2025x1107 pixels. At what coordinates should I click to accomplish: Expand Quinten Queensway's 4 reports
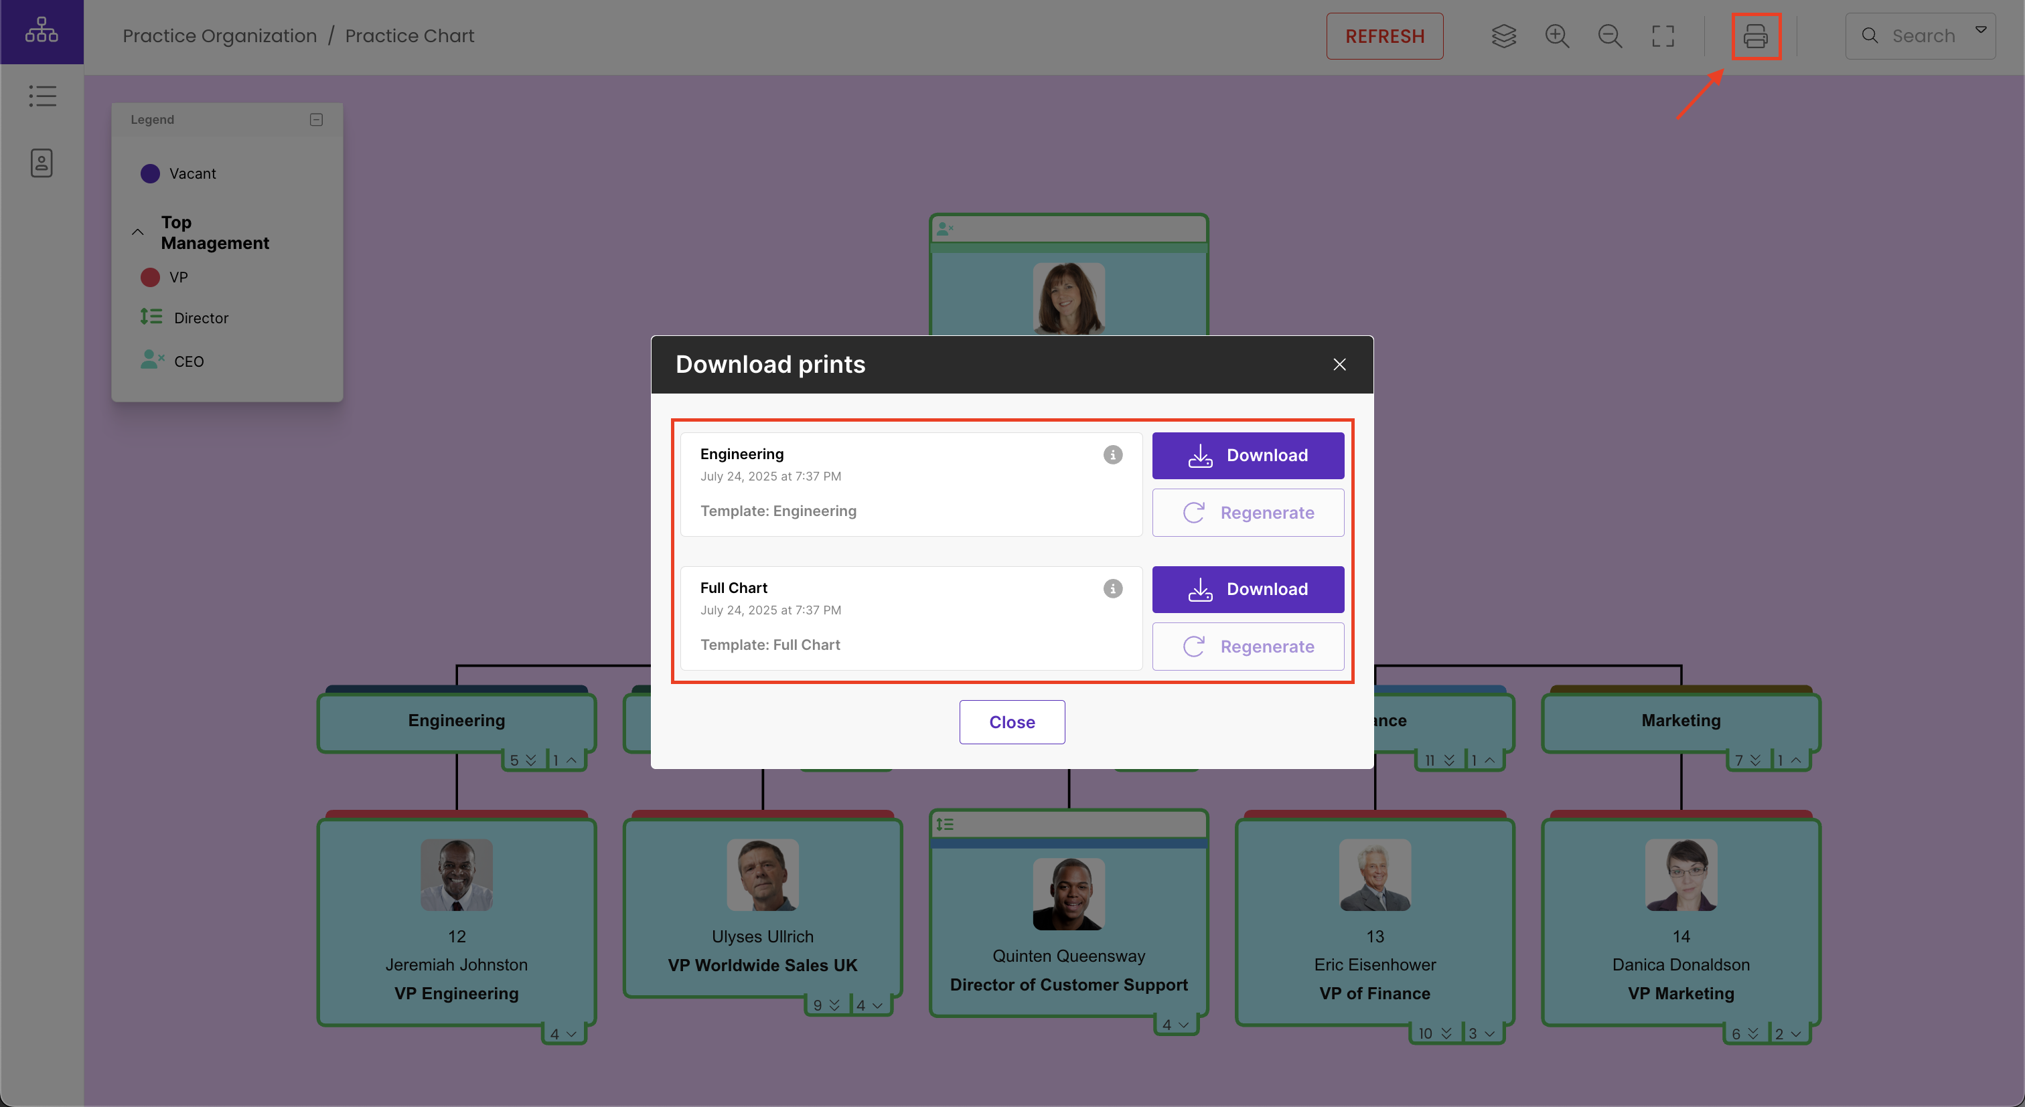(1176, 1025)
